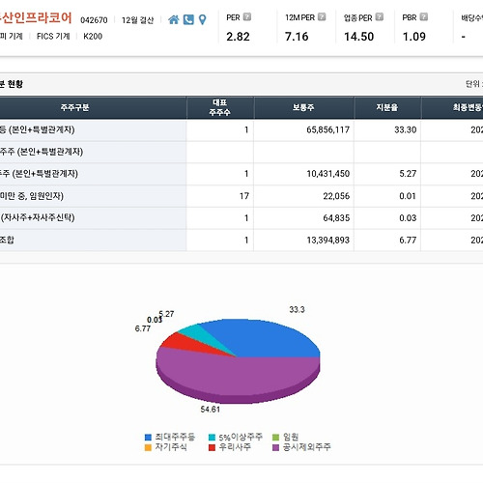The height and width of the screenshot is (483, 483).
Task: Open the company homepage house icon
Action: coord(174,19)
